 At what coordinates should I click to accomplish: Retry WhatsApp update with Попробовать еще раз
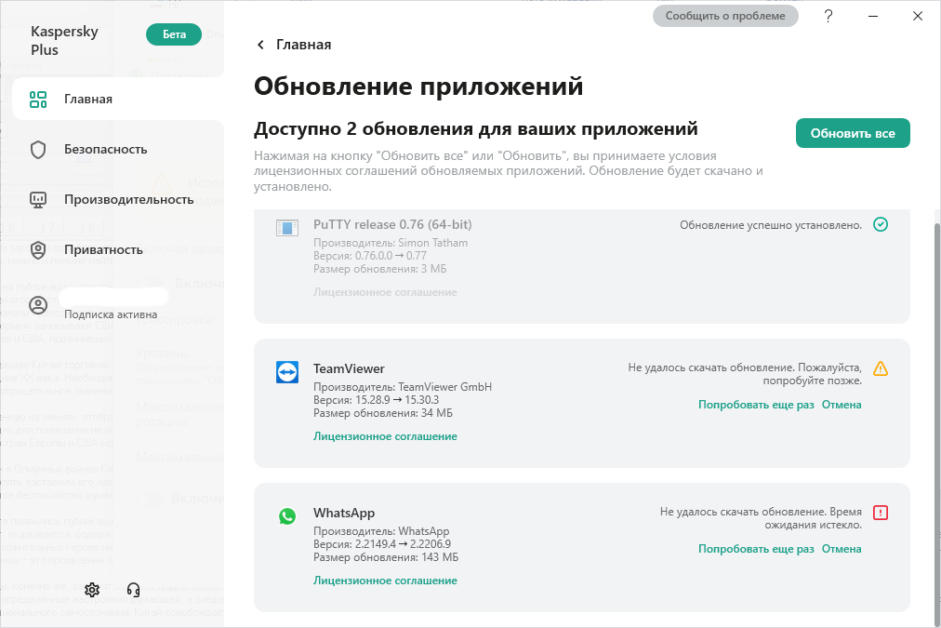[756, 549]
